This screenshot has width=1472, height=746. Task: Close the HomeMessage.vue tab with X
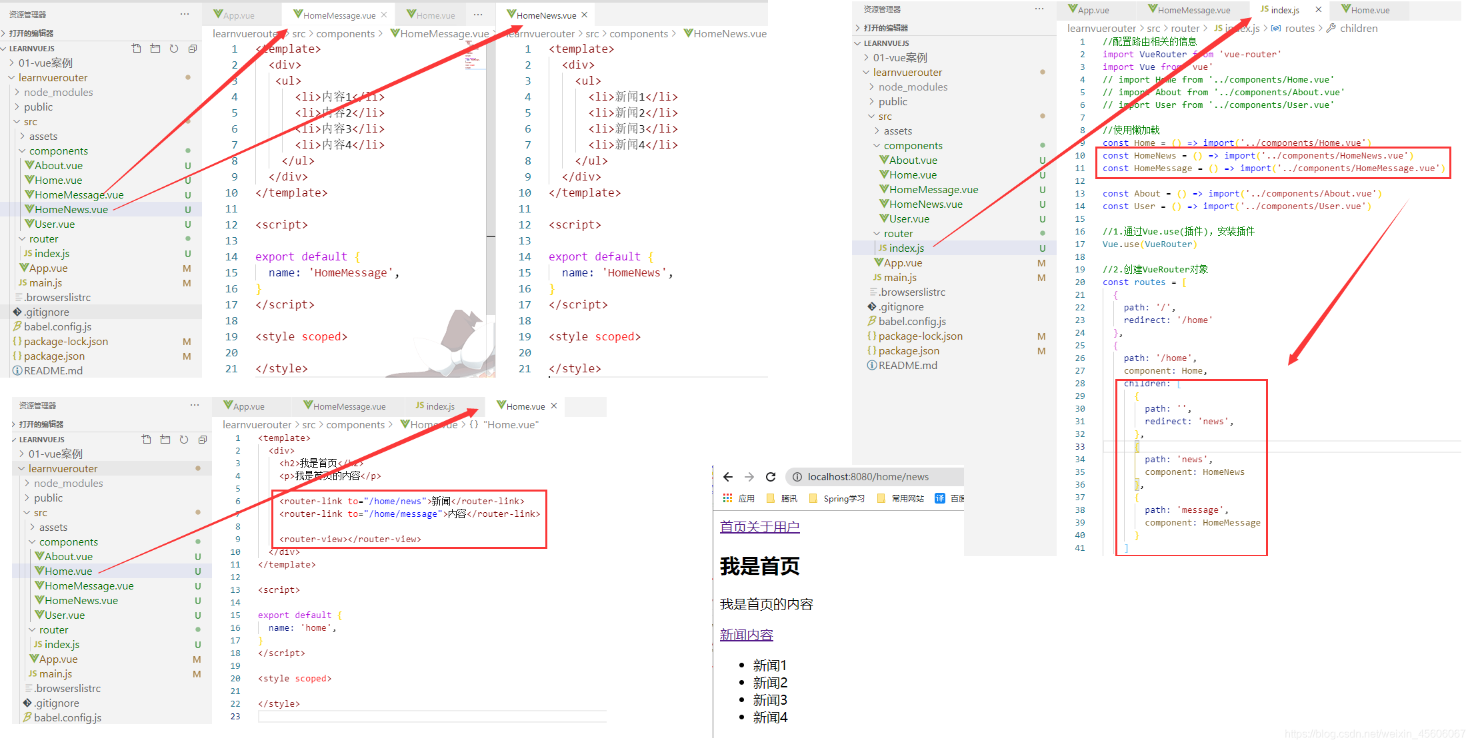pyautogui.click(x=384, y=15)
